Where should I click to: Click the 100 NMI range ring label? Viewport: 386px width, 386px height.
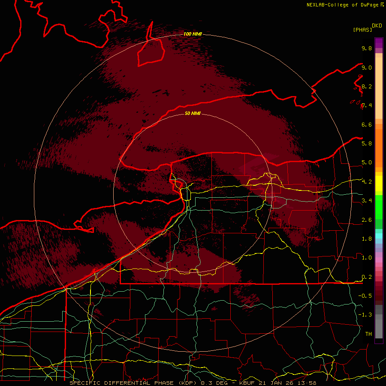[193, 34]
